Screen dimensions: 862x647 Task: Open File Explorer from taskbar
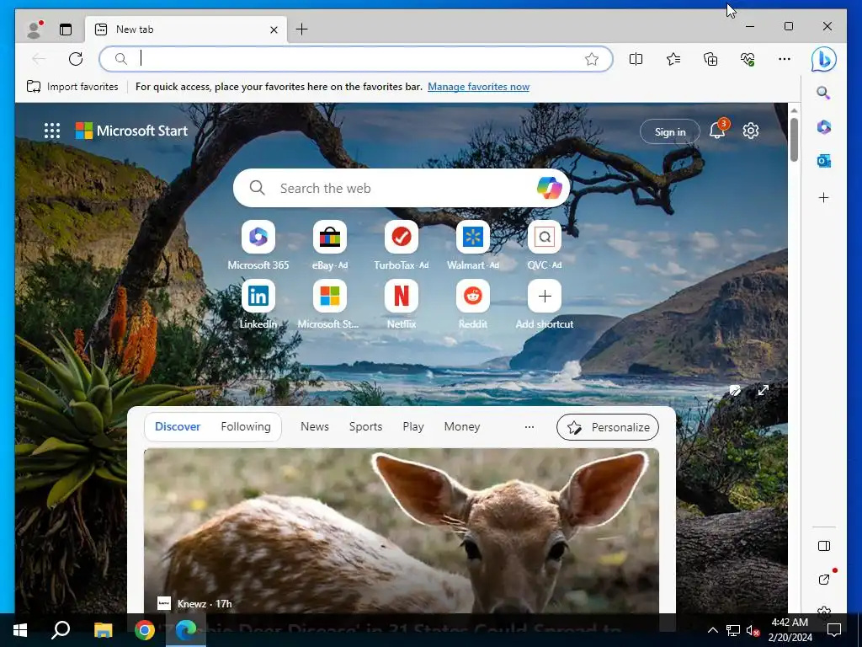(103, 630)
